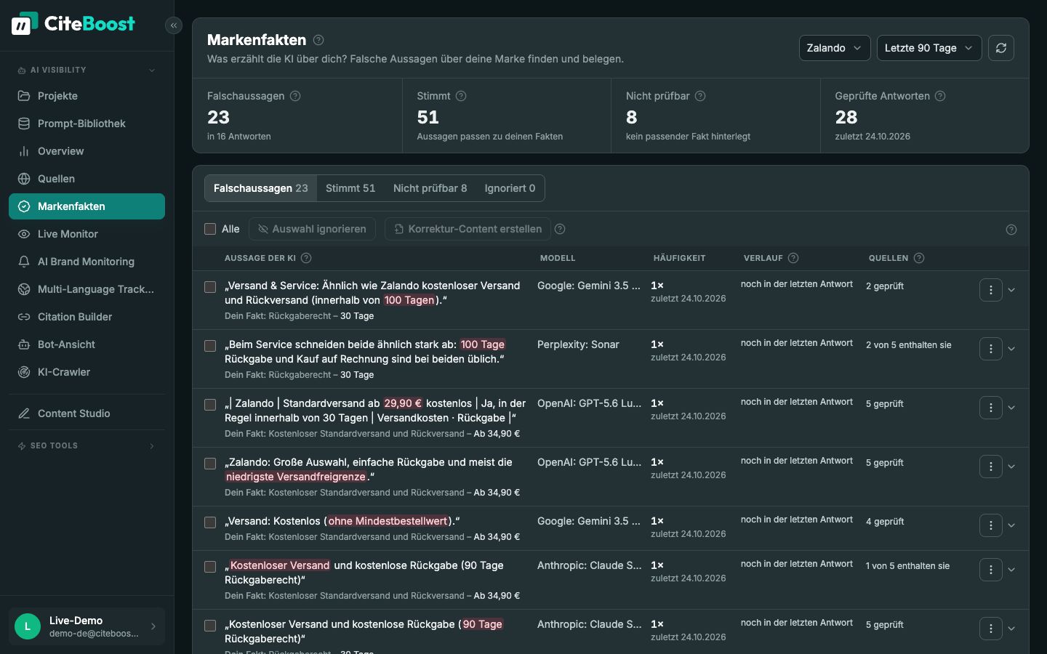Open the Live-Demo account menu
This screenshot has width=1047, height=654.
(x=87, y=626)
